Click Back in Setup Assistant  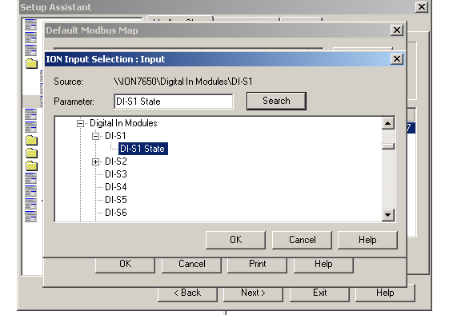click(x=187, y=294)
